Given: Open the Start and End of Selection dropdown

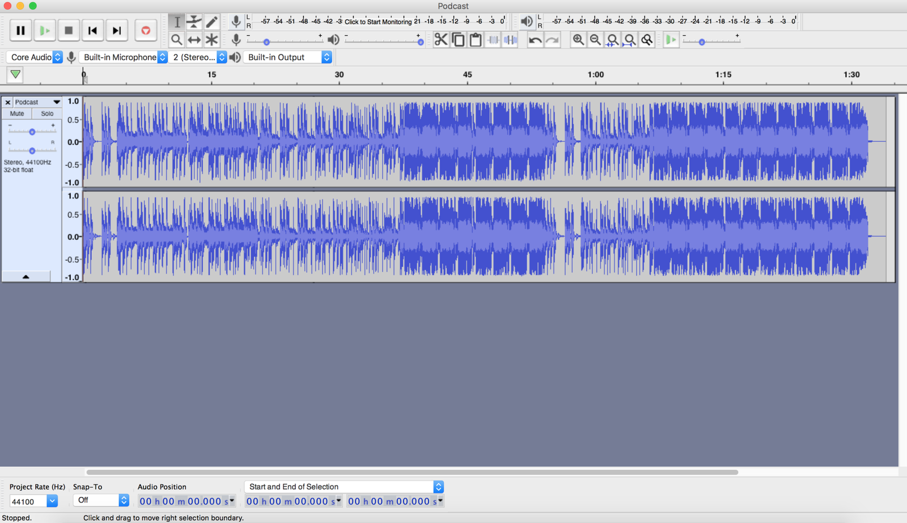Looking at the screenshot, I should tap(344, 487).
